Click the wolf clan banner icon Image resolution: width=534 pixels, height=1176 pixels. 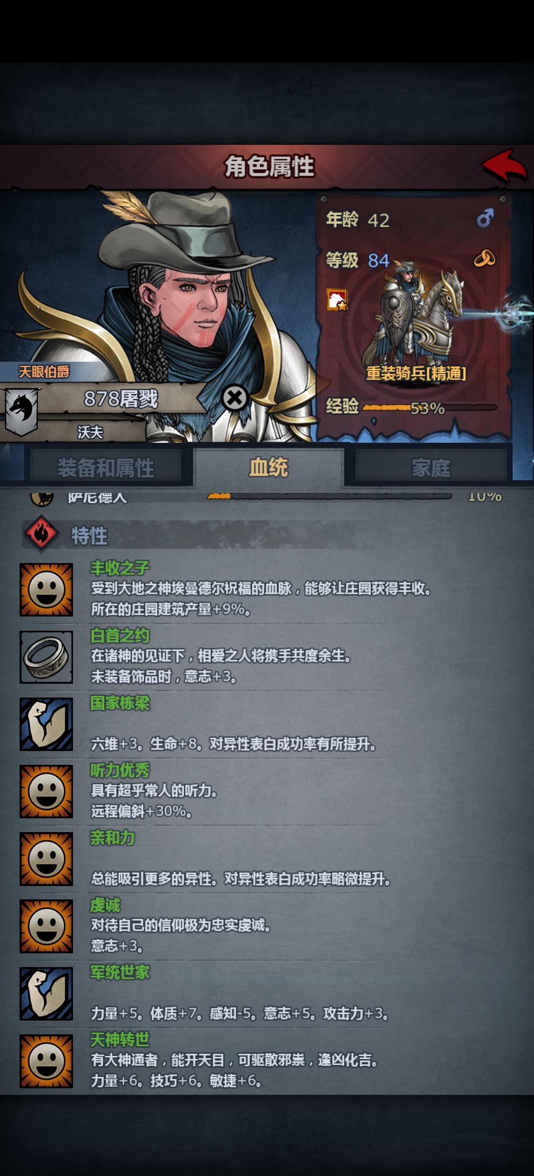pyautogui.click(x=21, y=410)
